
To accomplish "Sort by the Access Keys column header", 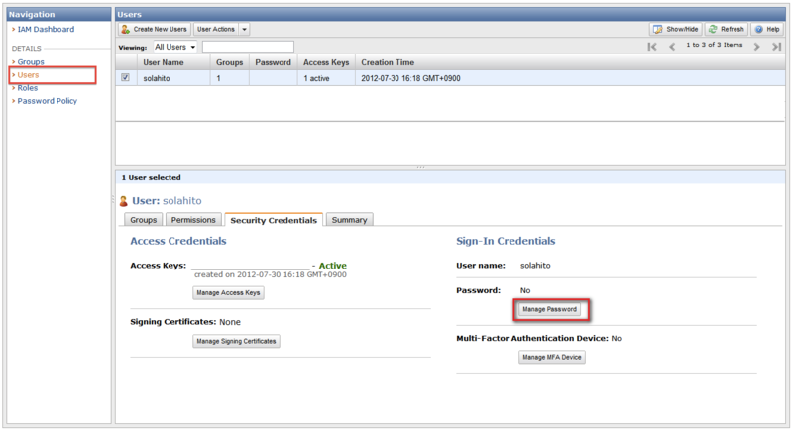I will coord(326,62).
